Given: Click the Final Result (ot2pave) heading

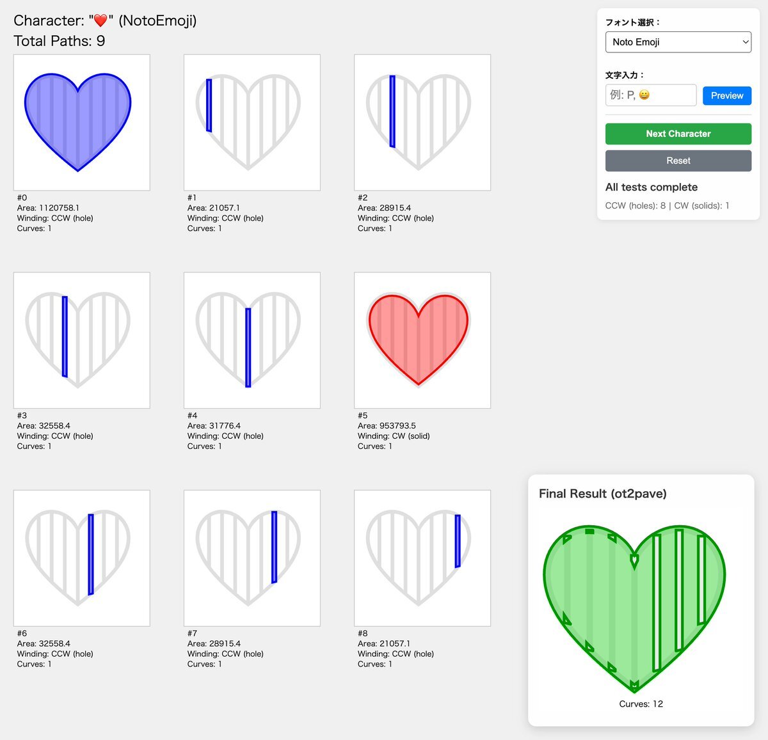Looking at the screenshot, I should [602, 494].
